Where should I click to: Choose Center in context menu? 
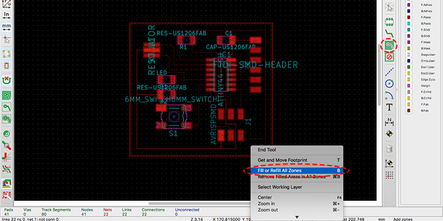click(x=297, y=197)
